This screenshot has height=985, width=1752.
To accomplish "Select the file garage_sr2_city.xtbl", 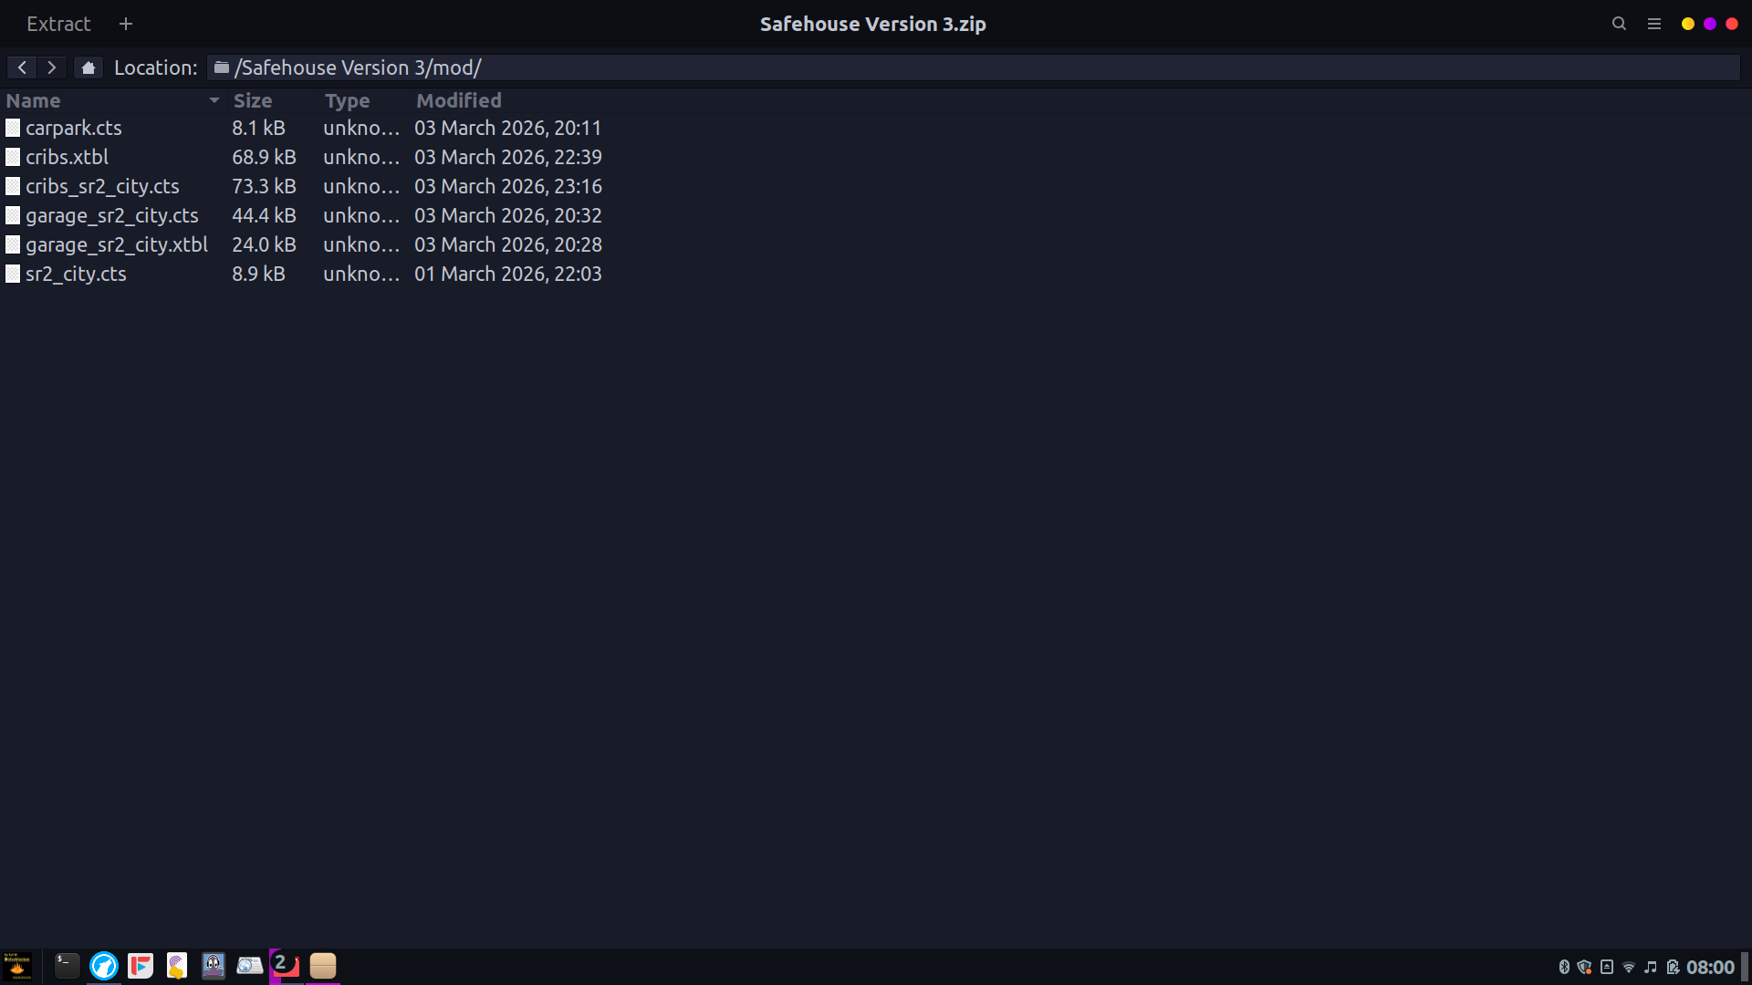I will tap(117, 244).
